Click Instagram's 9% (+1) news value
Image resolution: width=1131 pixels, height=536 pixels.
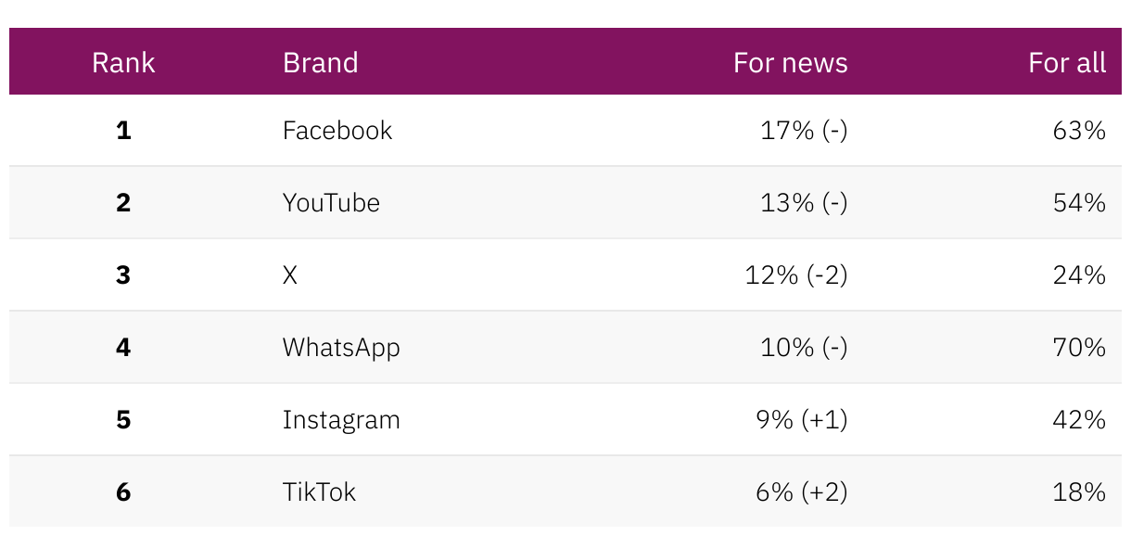[802, 420]
